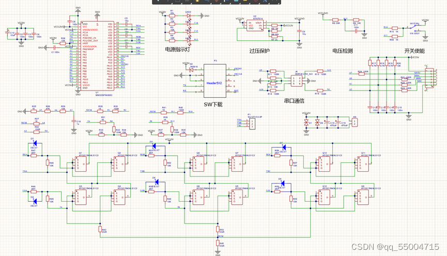This screenshot has width=447, height=256.
Task: Click the 过压保护 section label
Action: point(259,51)
